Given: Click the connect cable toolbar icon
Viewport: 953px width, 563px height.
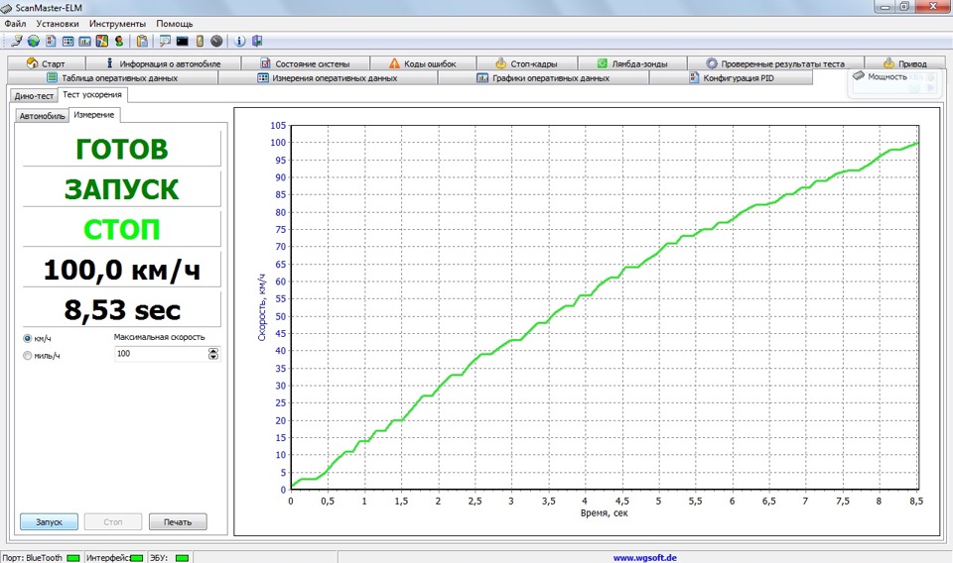Looking at the screenshot, I should (x=17, y=41).
